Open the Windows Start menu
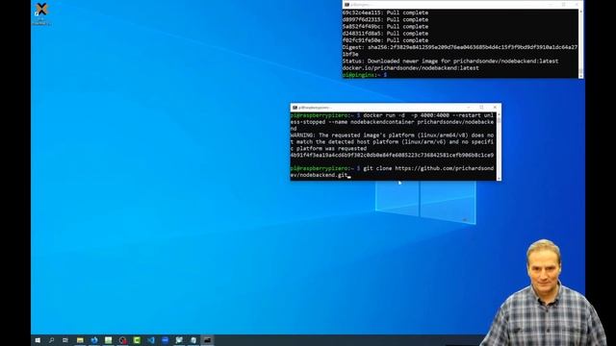Viewport: 616px width, 346px height. click(x=38, y=340)
